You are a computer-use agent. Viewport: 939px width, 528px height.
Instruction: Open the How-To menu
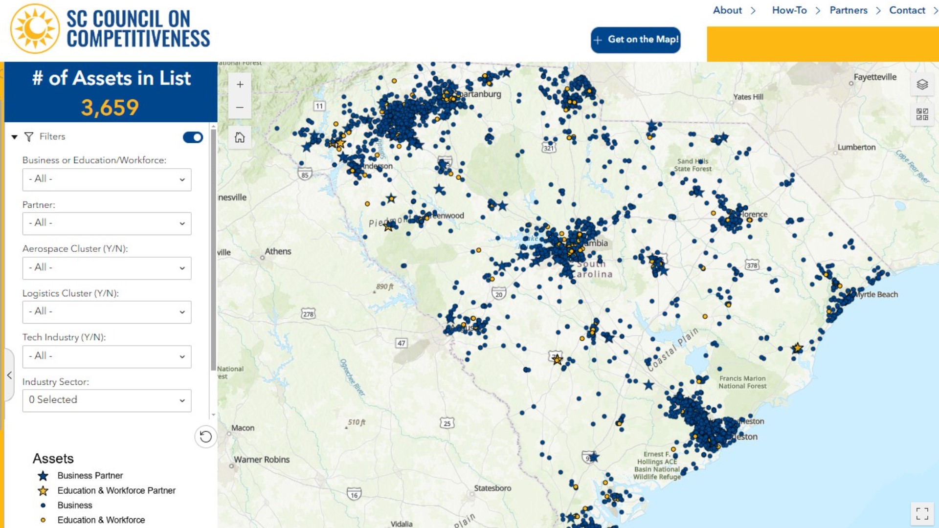(x=789, y=10)
